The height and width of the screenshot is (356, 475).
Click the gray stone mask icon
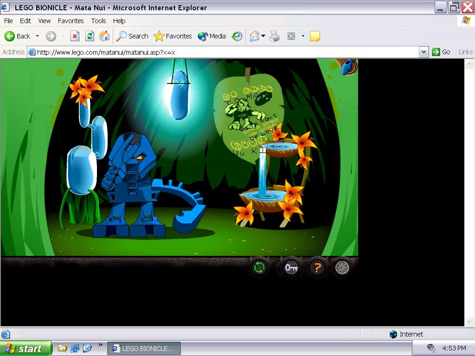pyautogui.click(x=342, y=267)
